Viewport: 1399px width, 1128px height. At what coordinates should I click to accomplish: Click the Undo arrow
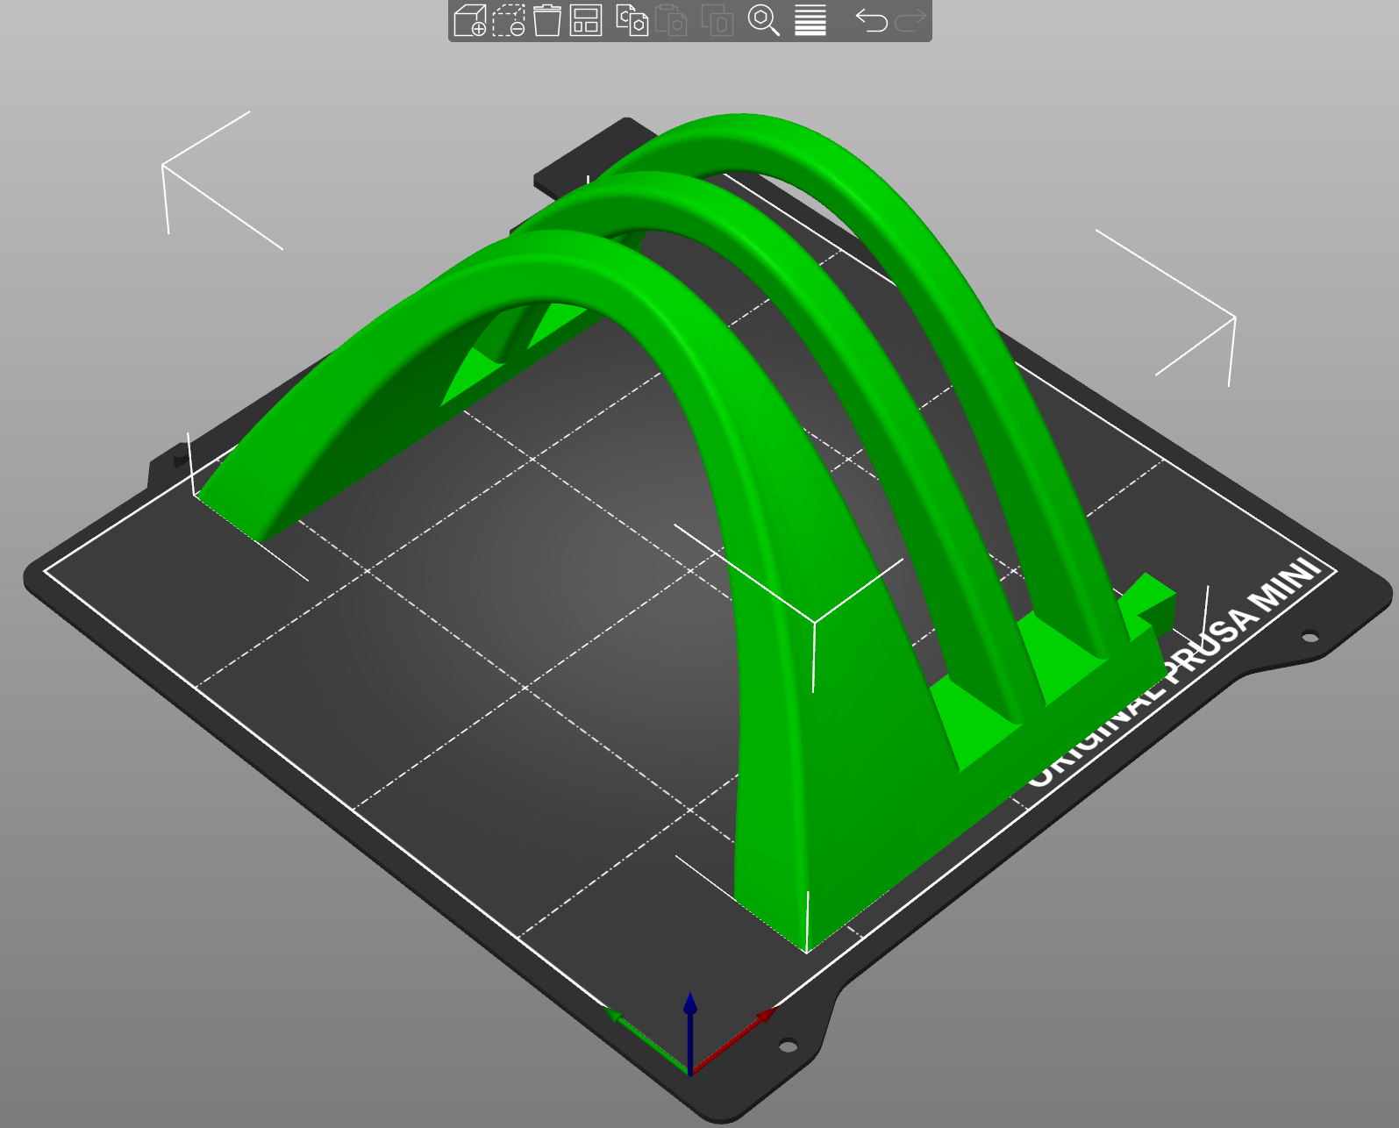tap(871, 19)
